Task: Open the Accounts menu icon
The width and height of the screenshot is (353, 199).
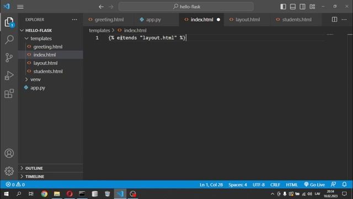Action: pos(9,154)
